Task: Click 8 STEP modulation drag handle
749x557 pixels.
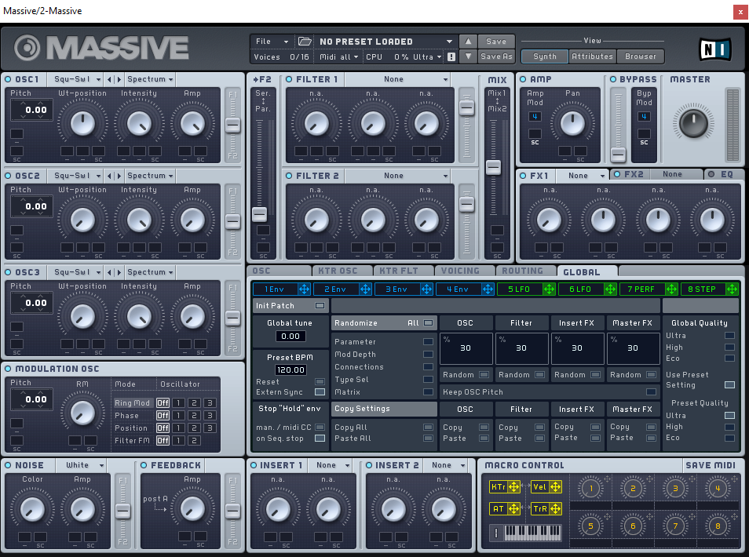Action: pos(732,289)
